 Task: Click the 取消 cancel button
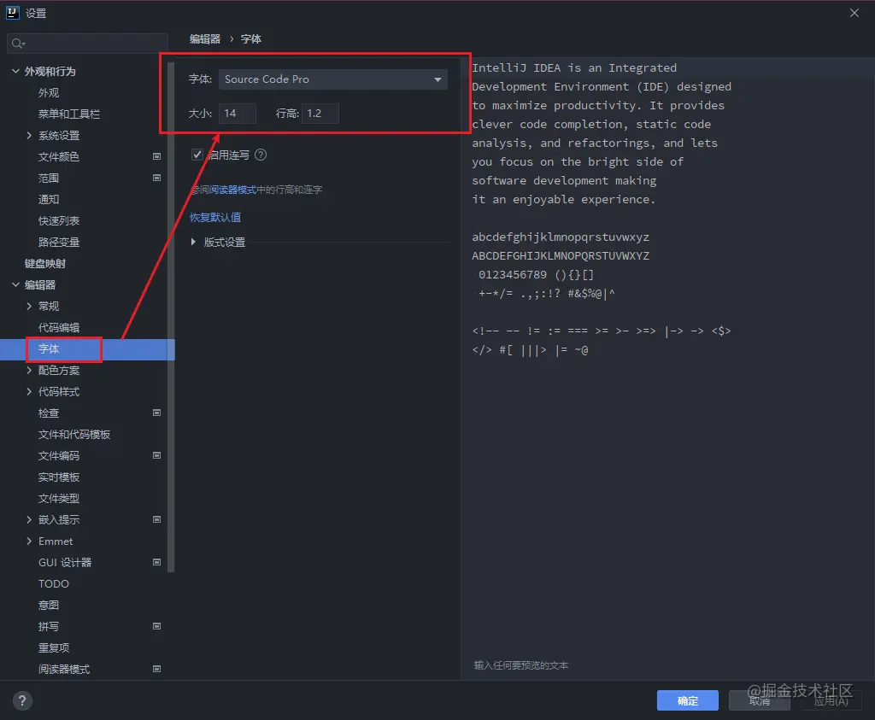[760, 700]
